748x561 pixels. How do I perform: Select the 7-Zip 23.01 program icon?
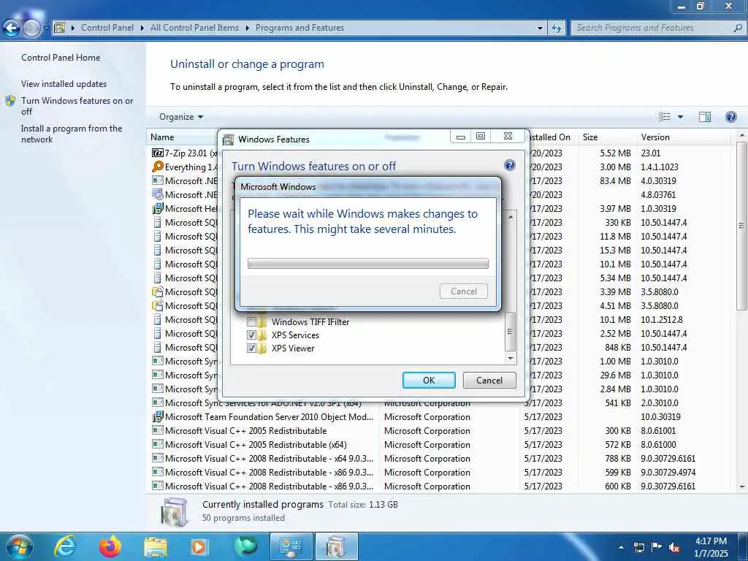pyautogui.click(x=158, y=153)
